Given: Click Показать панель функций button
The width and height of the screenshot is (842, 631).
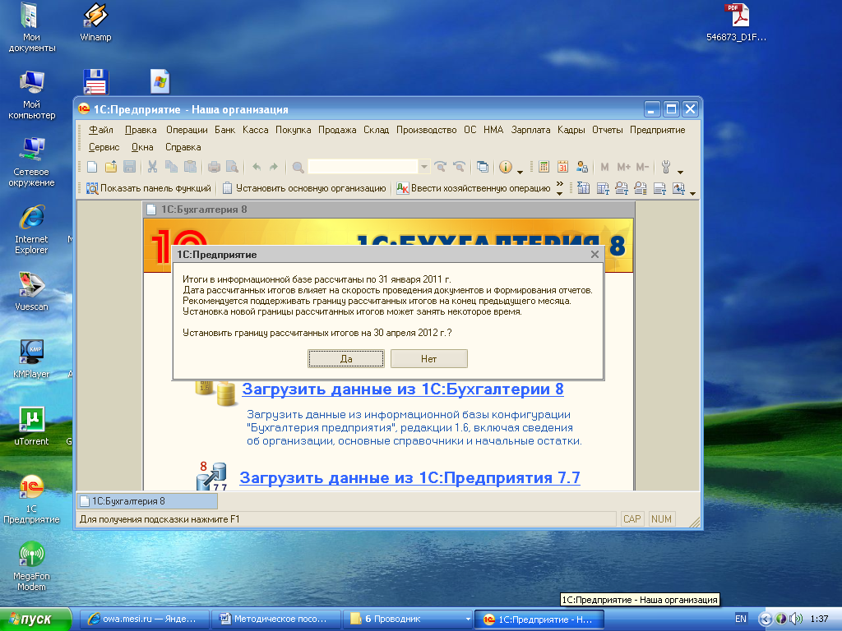Looking at the screenshot, I should tap(149, 188).
